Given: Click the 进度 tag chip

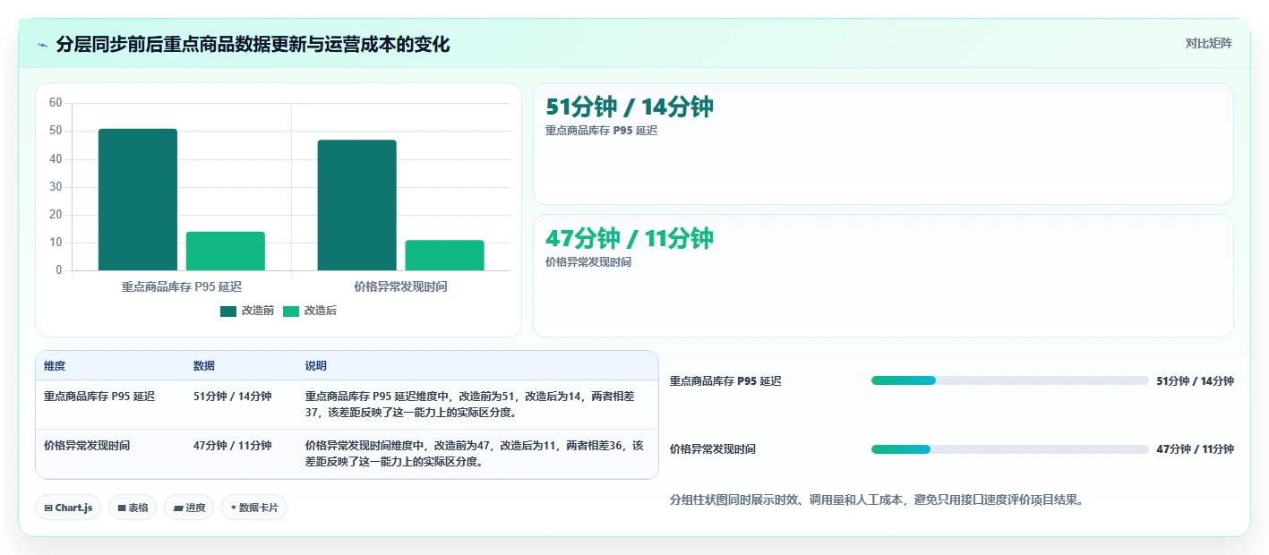Looking at the screenshot, I should (189, 508).
